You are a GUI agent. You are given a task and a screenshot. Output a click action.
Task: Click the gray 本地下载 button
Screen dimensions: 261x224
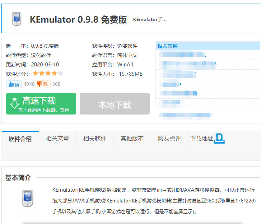coord(115,104)
